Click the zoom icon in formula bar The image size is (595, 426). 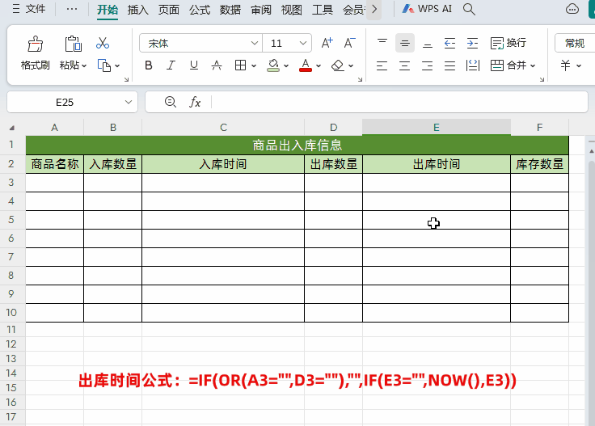(171, 102)
